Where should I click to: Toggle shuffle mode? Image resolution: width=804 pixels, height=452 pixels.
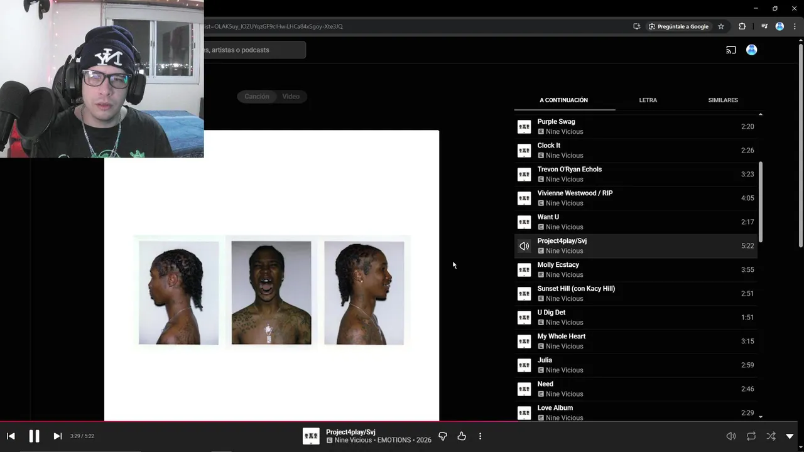coord(771,436)
